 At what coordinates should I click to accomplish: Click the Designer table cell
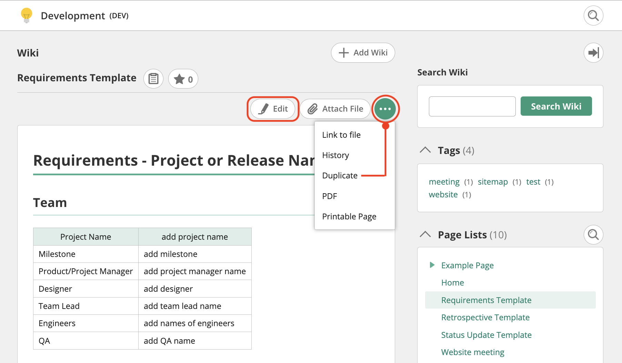86,289
